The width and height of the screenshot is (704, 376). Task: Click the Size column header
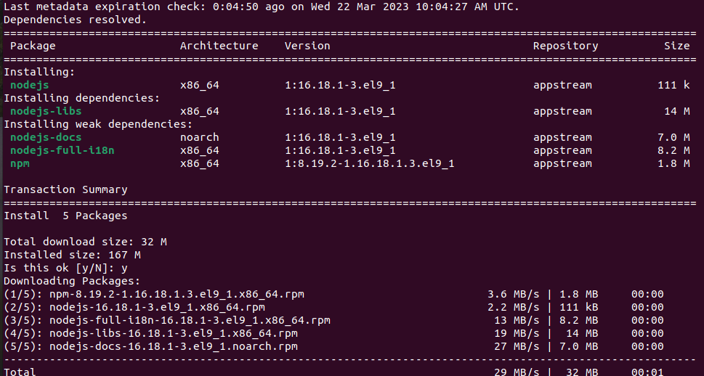pyautogui.click(x=677, y=46)
